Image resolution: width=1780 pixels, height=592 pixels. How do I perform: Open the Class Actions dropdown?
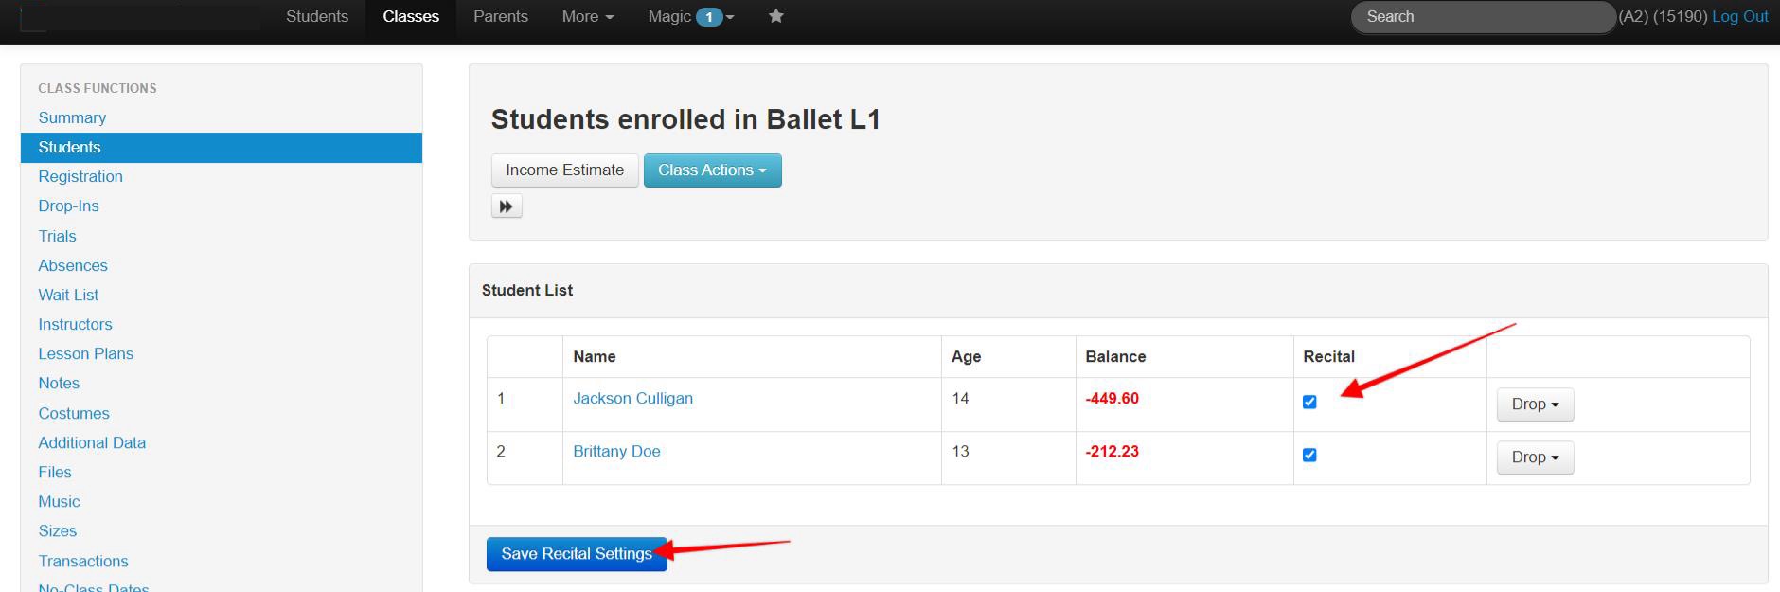712,170
